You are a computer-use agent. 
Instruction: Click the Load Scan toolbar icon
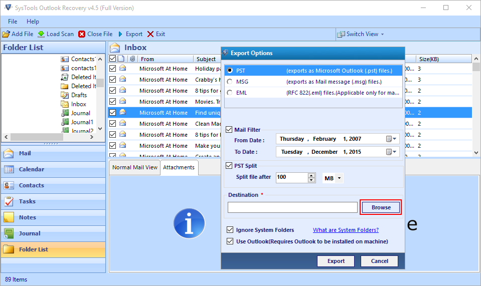pos(41,34)
